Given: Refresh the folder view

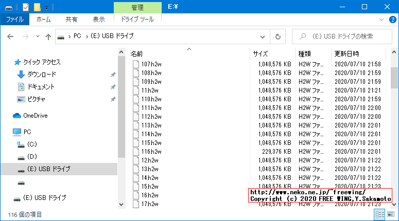Looking at the screenshot, I should pos(278,37).
